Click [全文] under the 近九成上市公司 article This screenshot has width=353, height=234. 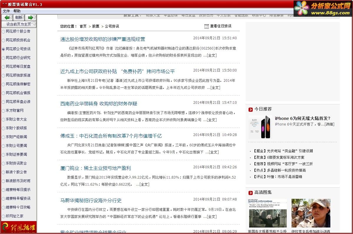pos(215,88)
